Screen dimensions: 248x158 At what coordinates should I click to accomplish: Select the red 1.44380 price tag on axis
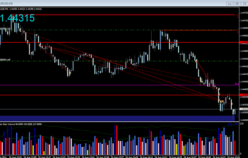pyautogui.click(x=244, y=95)
